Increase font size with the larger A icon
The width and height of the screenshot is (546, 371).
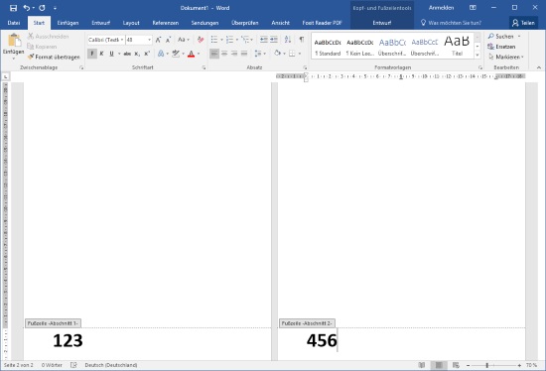(x=158, y=40)
